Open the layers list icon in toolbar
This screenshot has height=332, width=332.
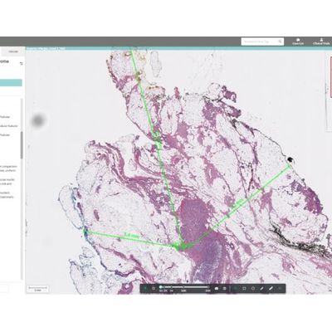[225, 288]
